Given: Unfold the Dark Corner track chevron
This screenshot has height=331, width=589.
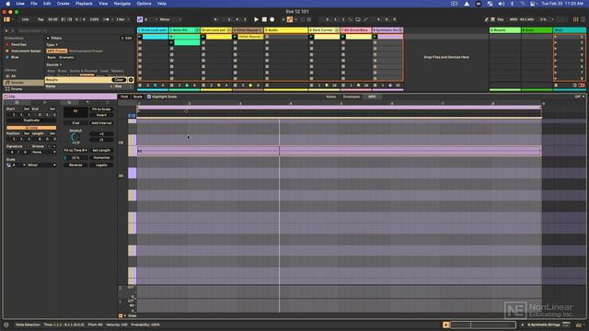Looking at the screenshot, I should tap(337, 30).
